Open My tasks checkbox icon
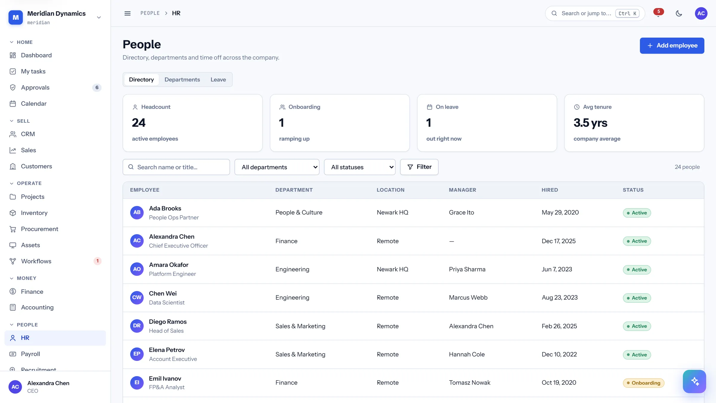The image size is (716, 403). coord(13,71)
